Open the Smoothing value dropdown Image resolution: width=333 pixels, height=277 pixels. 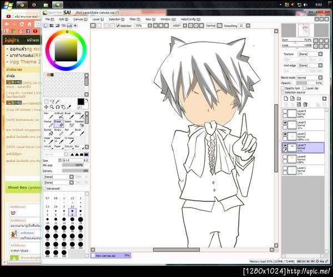[248, 26]
